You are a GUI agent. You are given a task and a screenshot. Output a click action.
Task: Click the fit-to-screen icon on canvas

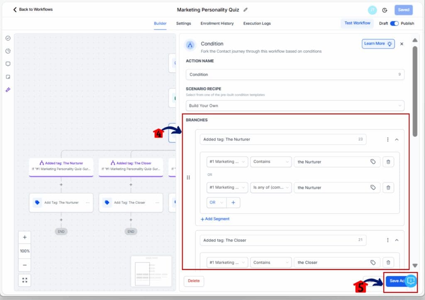tap(24, 280)
